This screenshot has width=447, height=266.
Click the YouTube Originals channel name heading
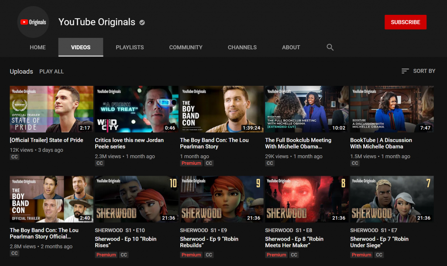(96, 22)
